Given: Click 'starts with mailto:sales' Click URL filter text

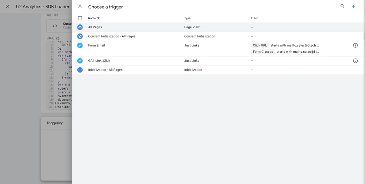Looking at the screenshot, I should point(295,45).
